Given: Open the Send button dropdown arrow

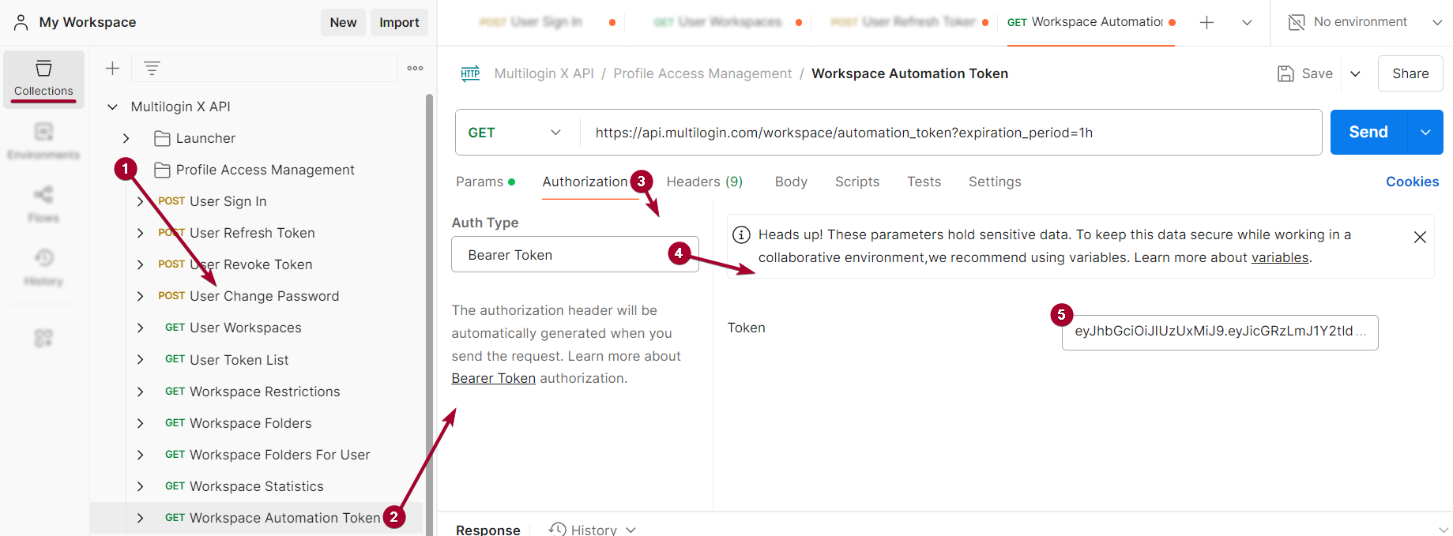Looking at the screenshot, I should (x=1425, y=133).
